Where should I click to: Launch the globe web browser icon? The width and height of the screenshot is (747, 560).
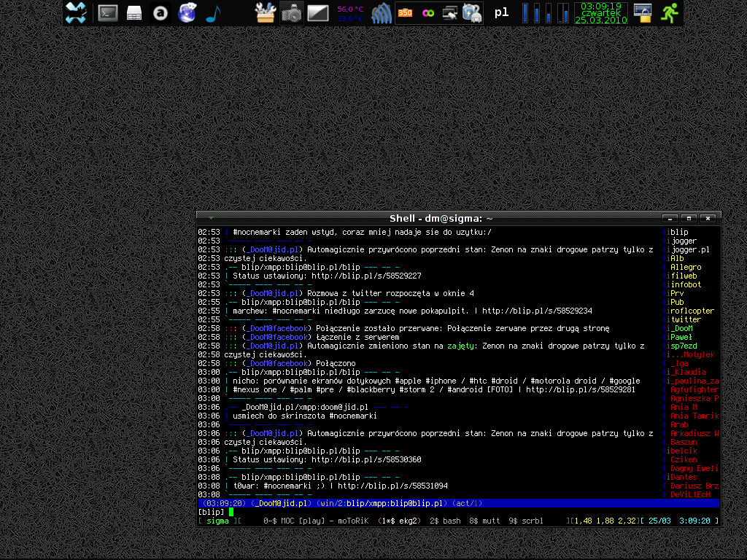click(187, 12)
